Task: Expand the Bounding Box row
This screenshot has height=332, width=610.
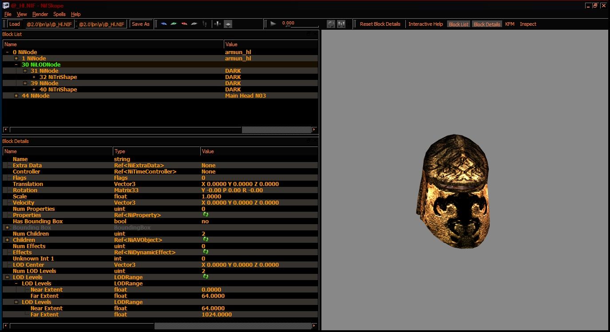Action: 7,228
